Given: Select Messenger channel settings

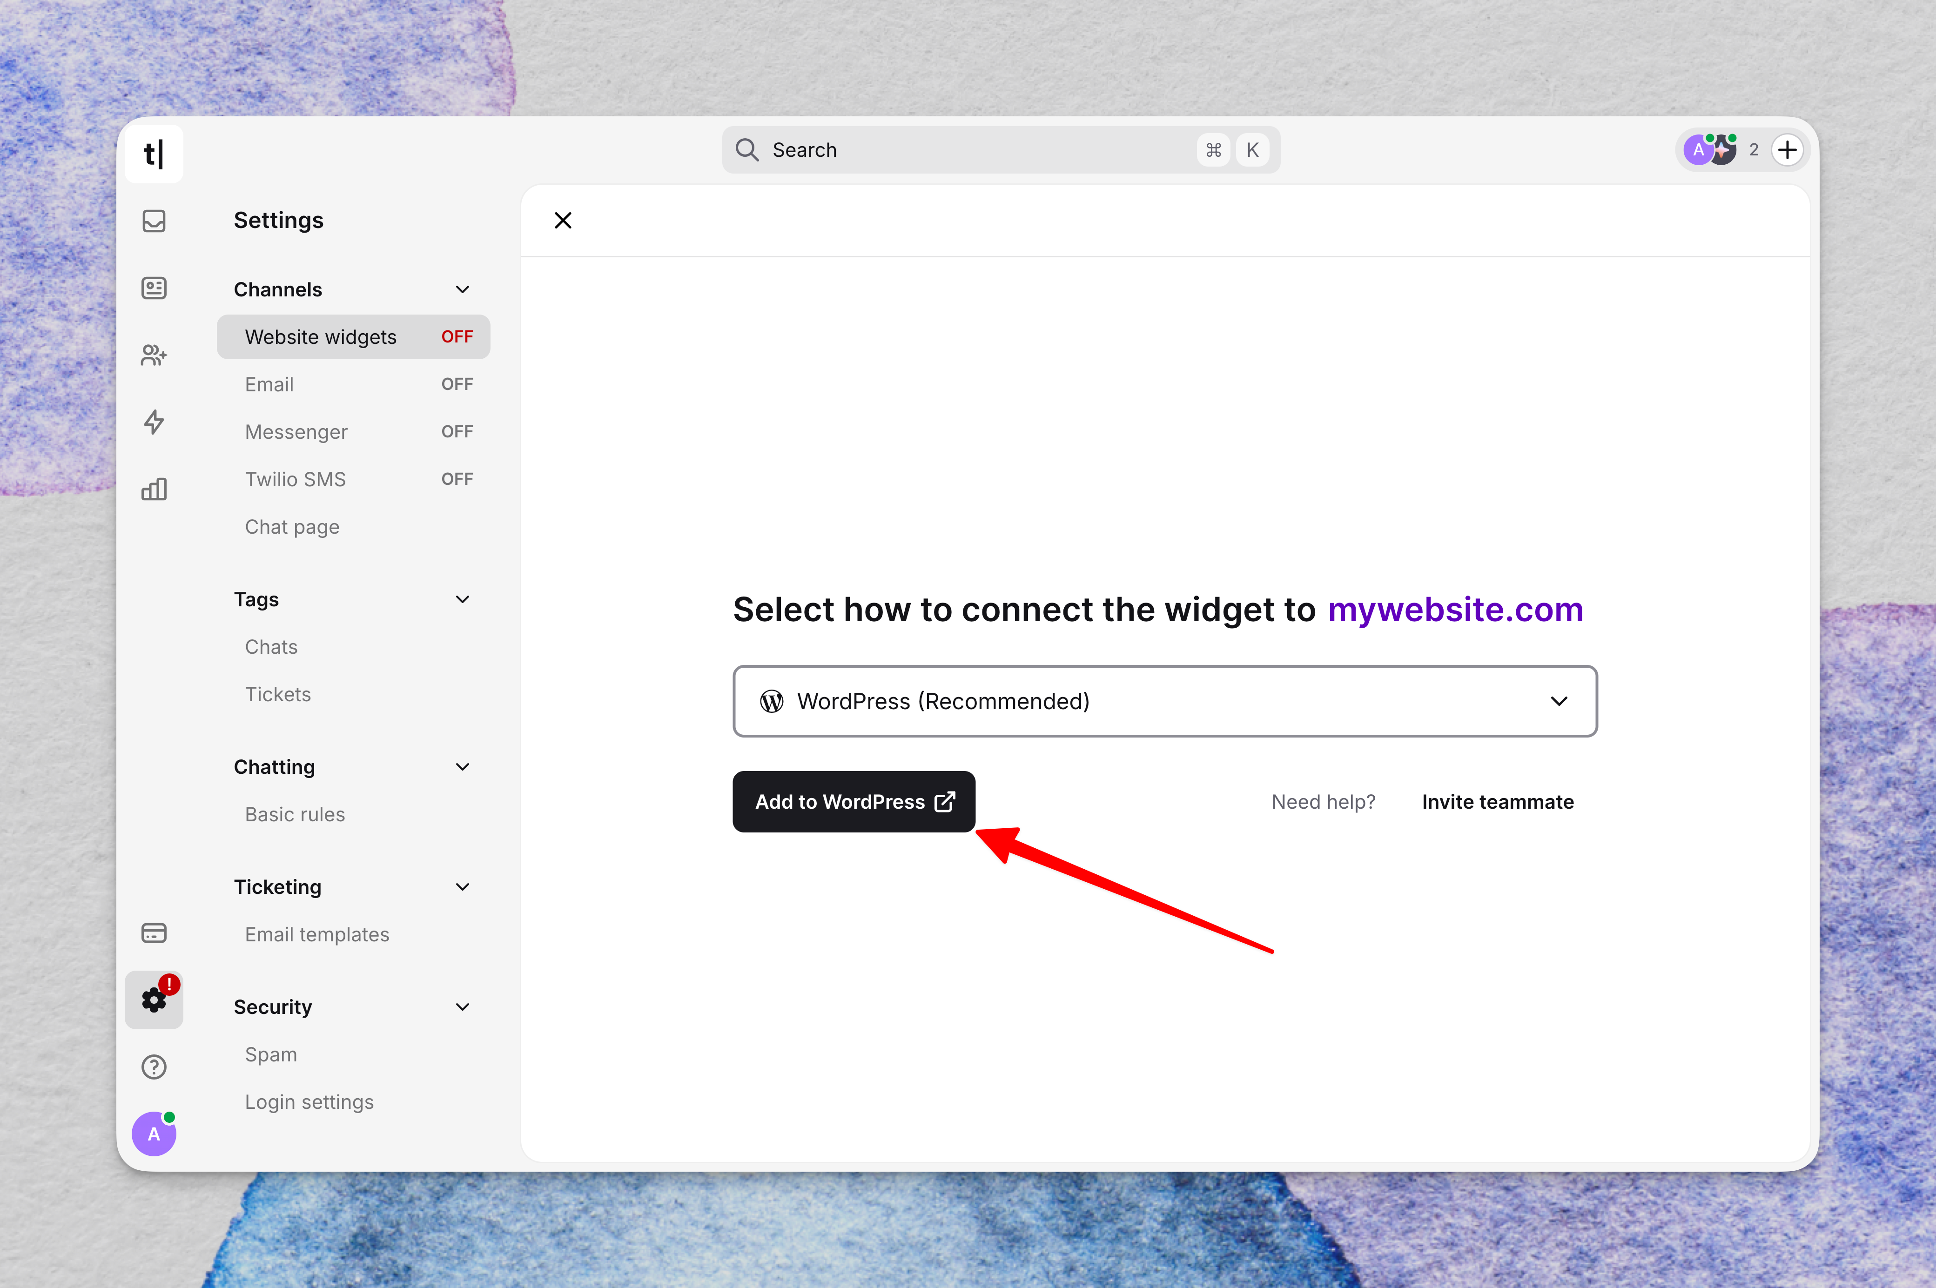Looking at the screenshot, I should (x=353, y=432).
